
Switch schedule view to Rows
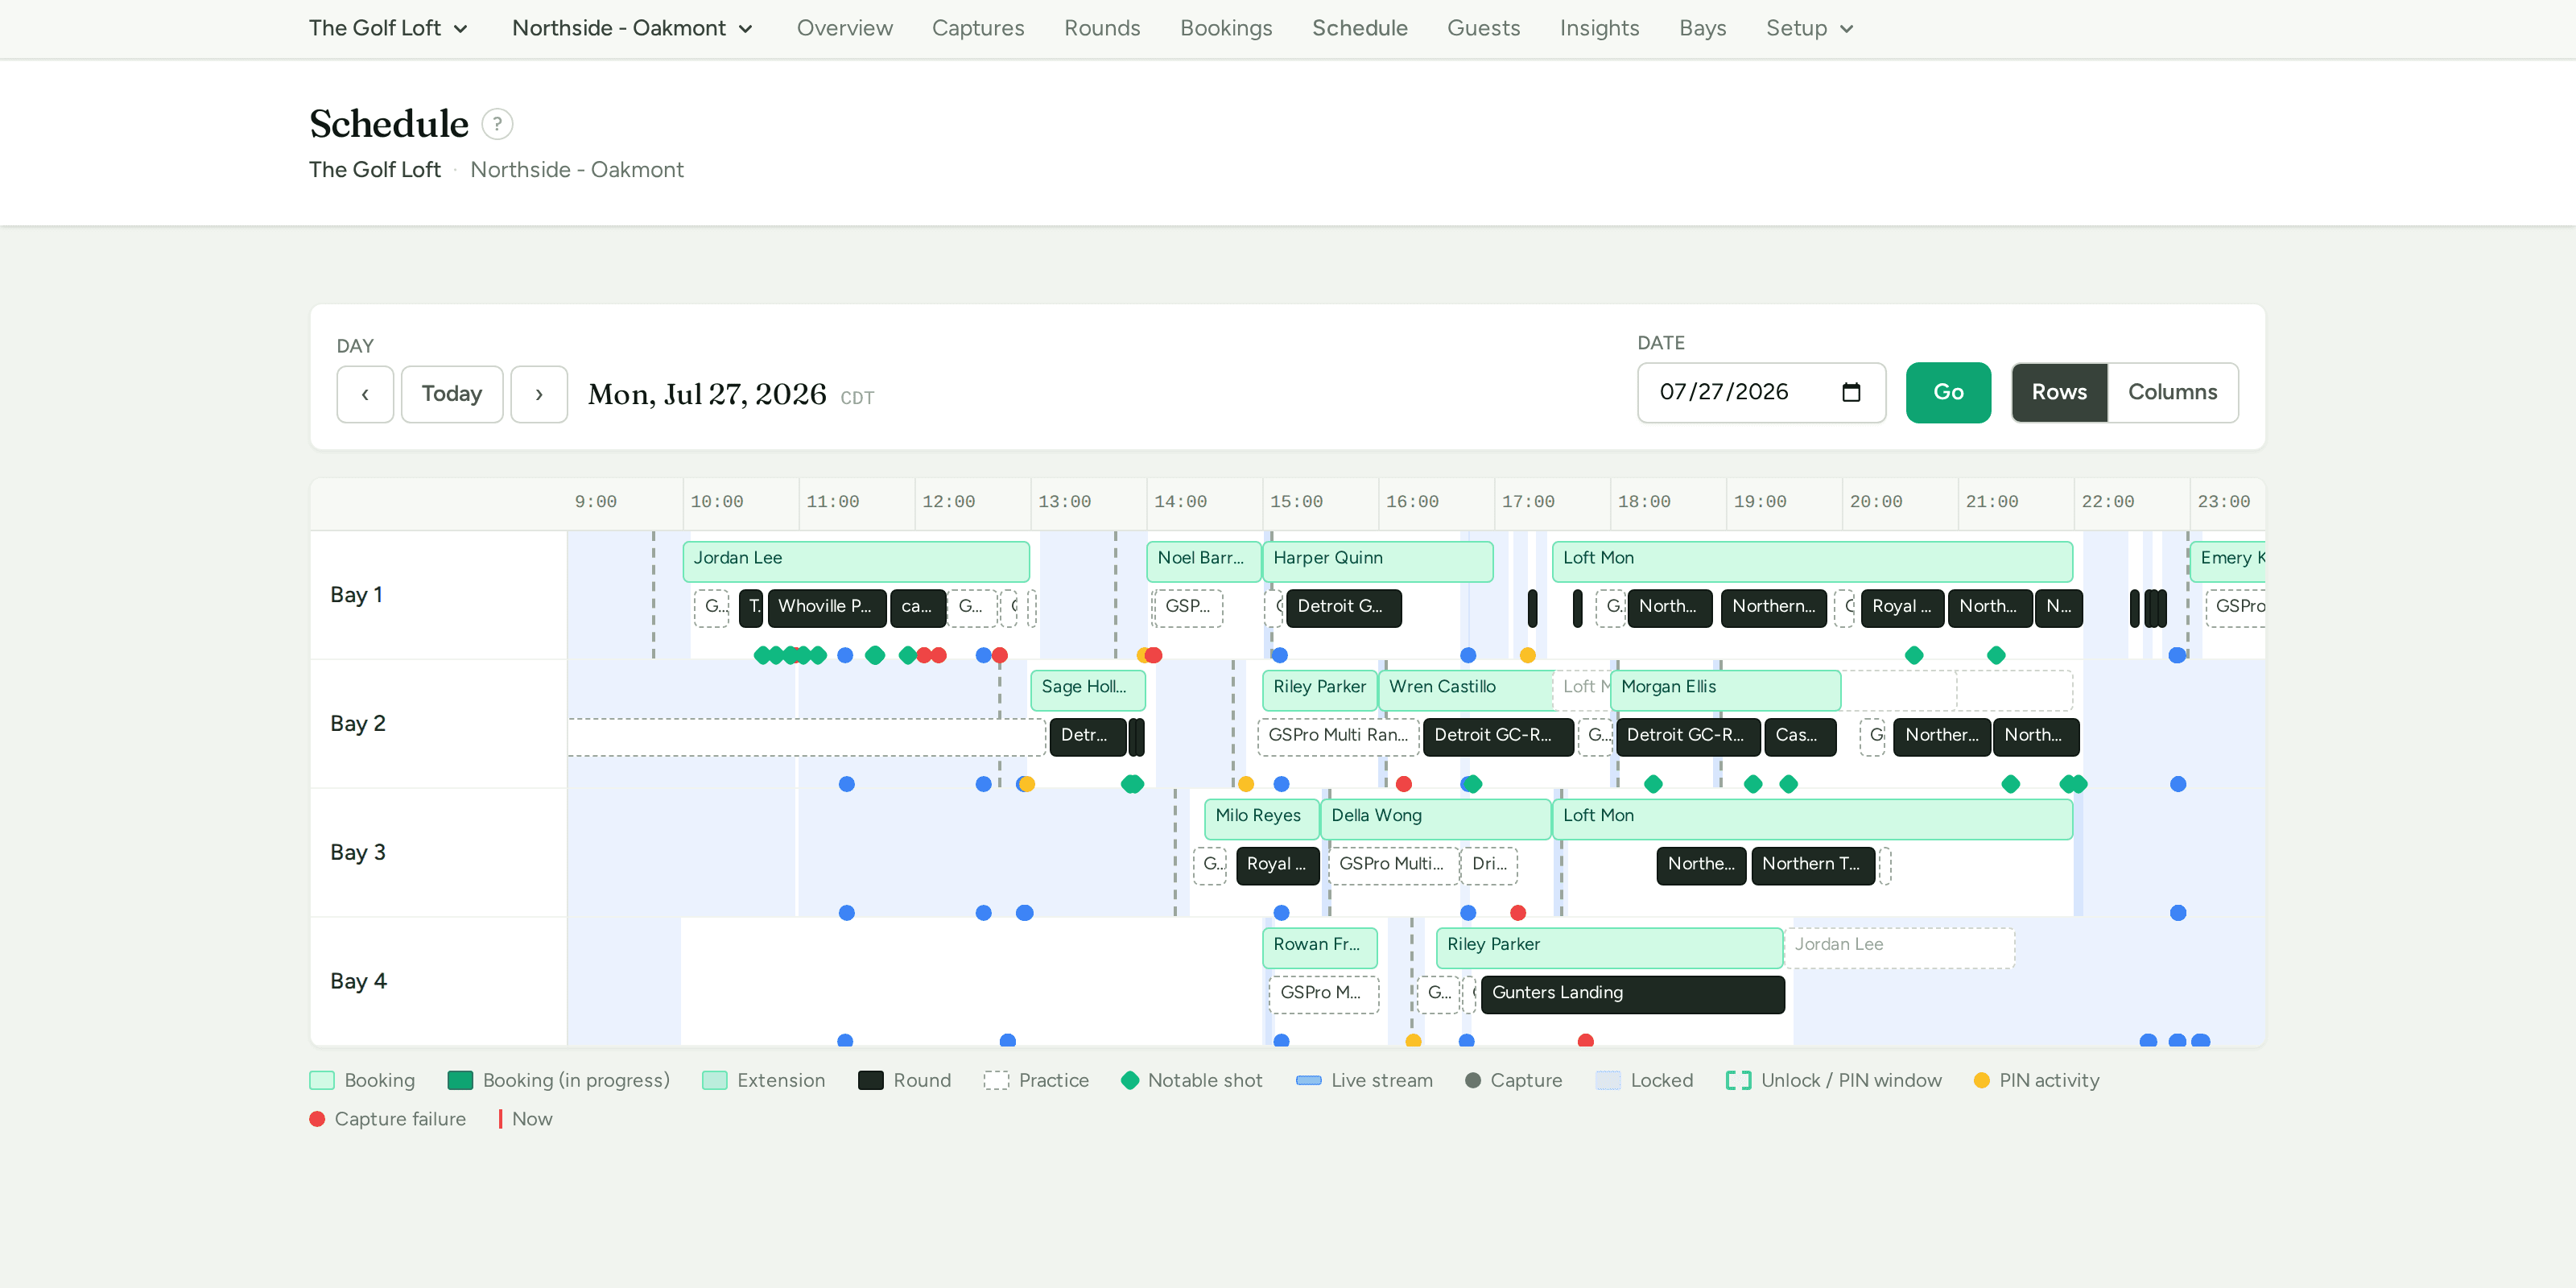[x=2059, y=392]
